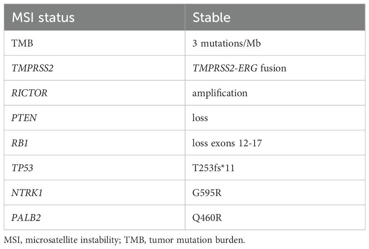Select the PTEN loss value

pos(200,118)
